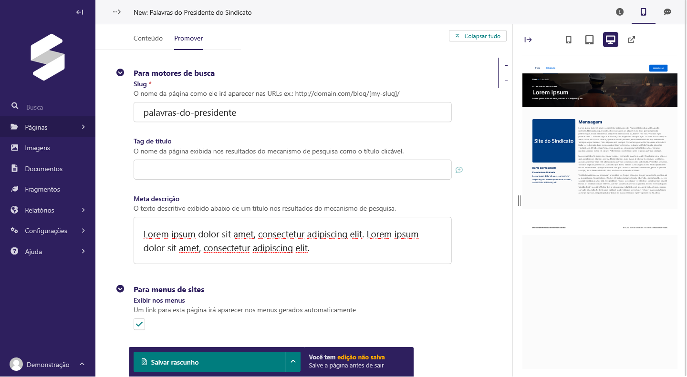
Task: Toggle breadcrumb expand arrow in header
Action: [x=117, y=12]
